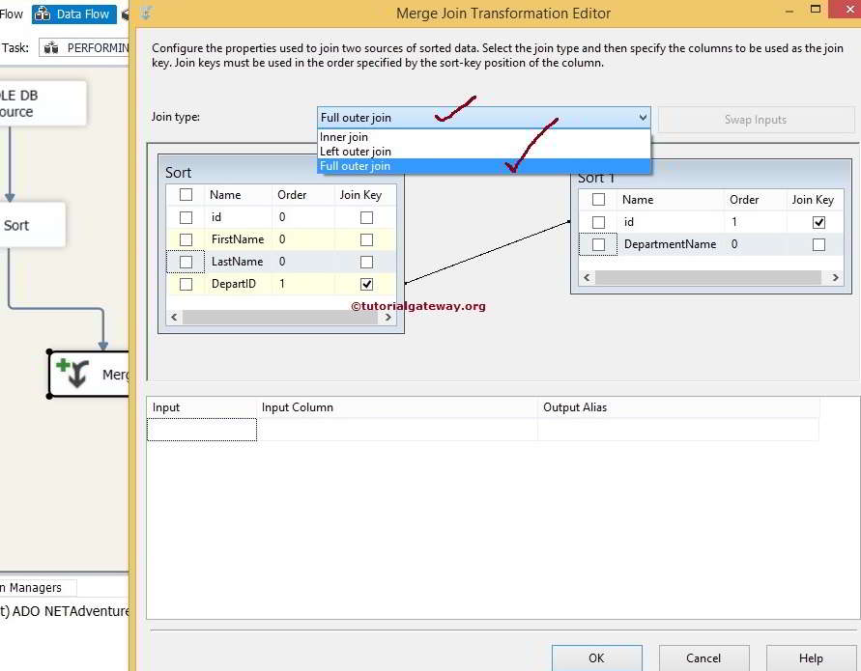The image size is (861, 671).
Task: Open Help for the Merge Join editor
Action: [810, 658]
